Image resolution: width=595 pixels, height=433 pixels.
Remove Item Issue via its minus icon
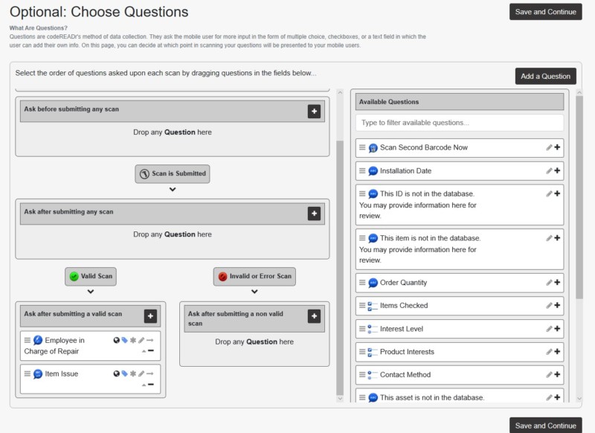coord(151,385)
